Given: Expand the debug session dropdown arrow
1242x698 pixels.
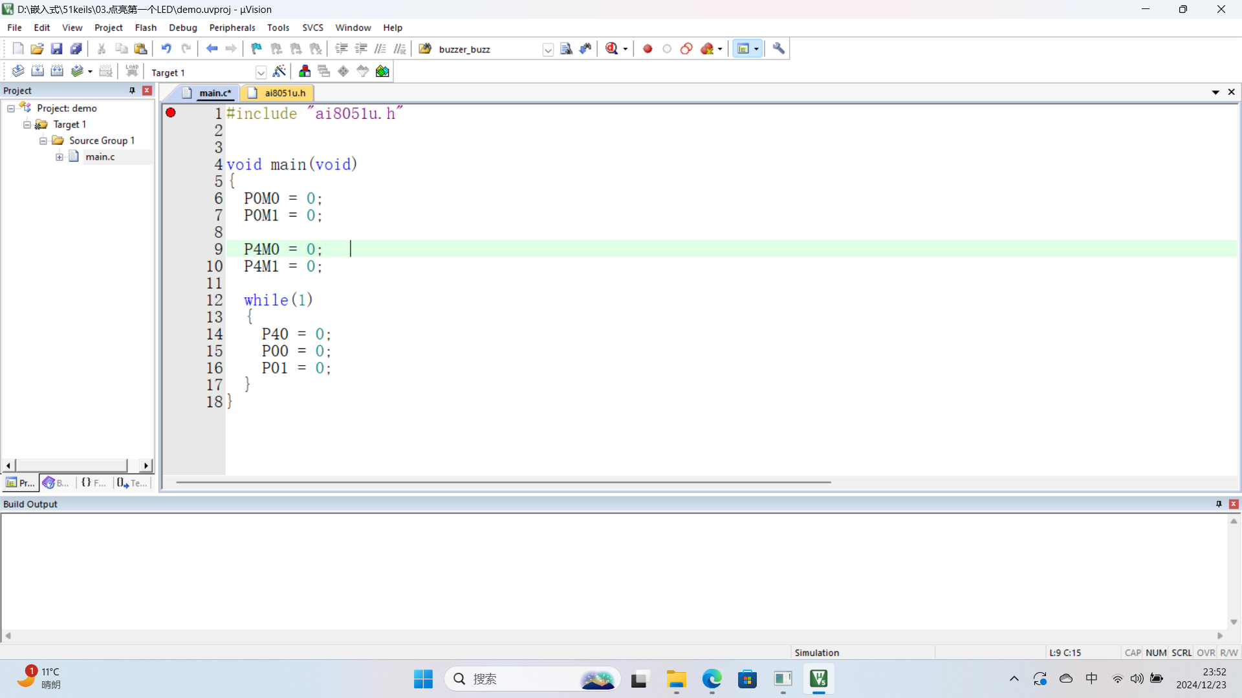Looking at the screenshot, I should coord(626,49).
